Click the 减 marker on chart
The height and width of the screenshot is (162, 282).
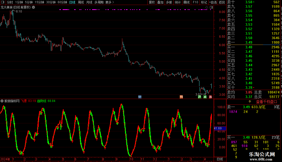[x=205, y=97]
